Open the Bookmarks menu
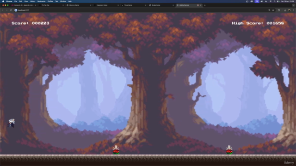Image resolution: width=296 pixels, height=166 pixels. click(x=41, y=1)
